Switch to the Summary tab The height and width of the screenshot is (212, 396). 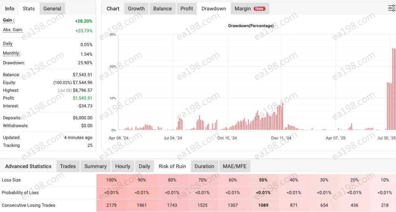click(95, 166)
